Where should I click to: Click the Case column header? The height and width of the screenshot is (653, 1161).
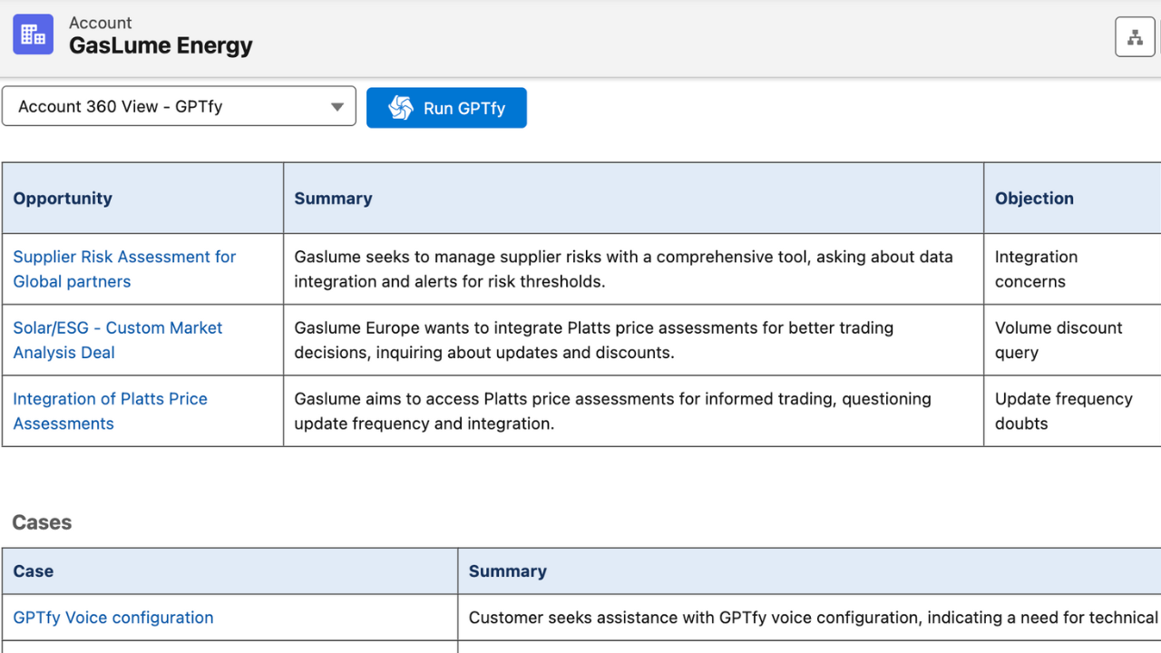[34, 571]
